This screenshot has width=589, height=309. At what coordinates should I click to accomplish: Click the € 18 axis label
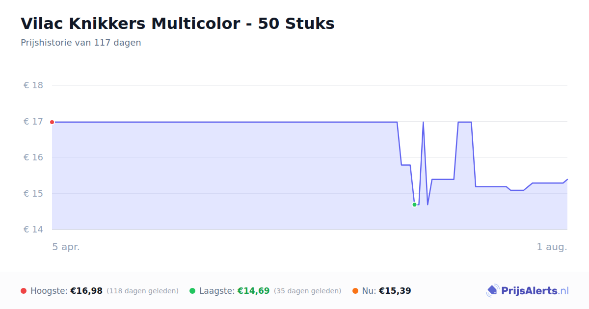(33, 85)
